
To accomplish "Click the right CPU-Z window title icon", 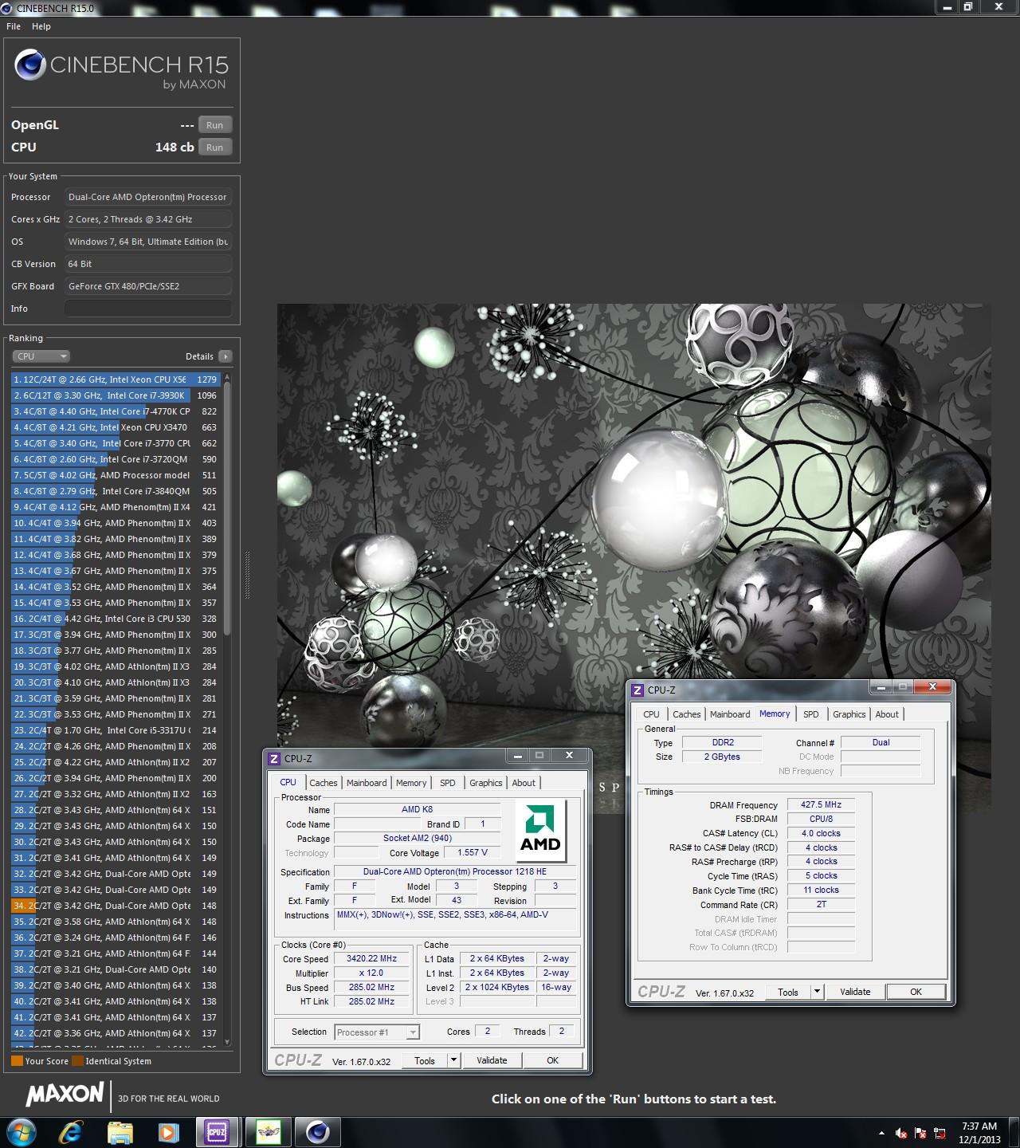I will tap(637, 690).
